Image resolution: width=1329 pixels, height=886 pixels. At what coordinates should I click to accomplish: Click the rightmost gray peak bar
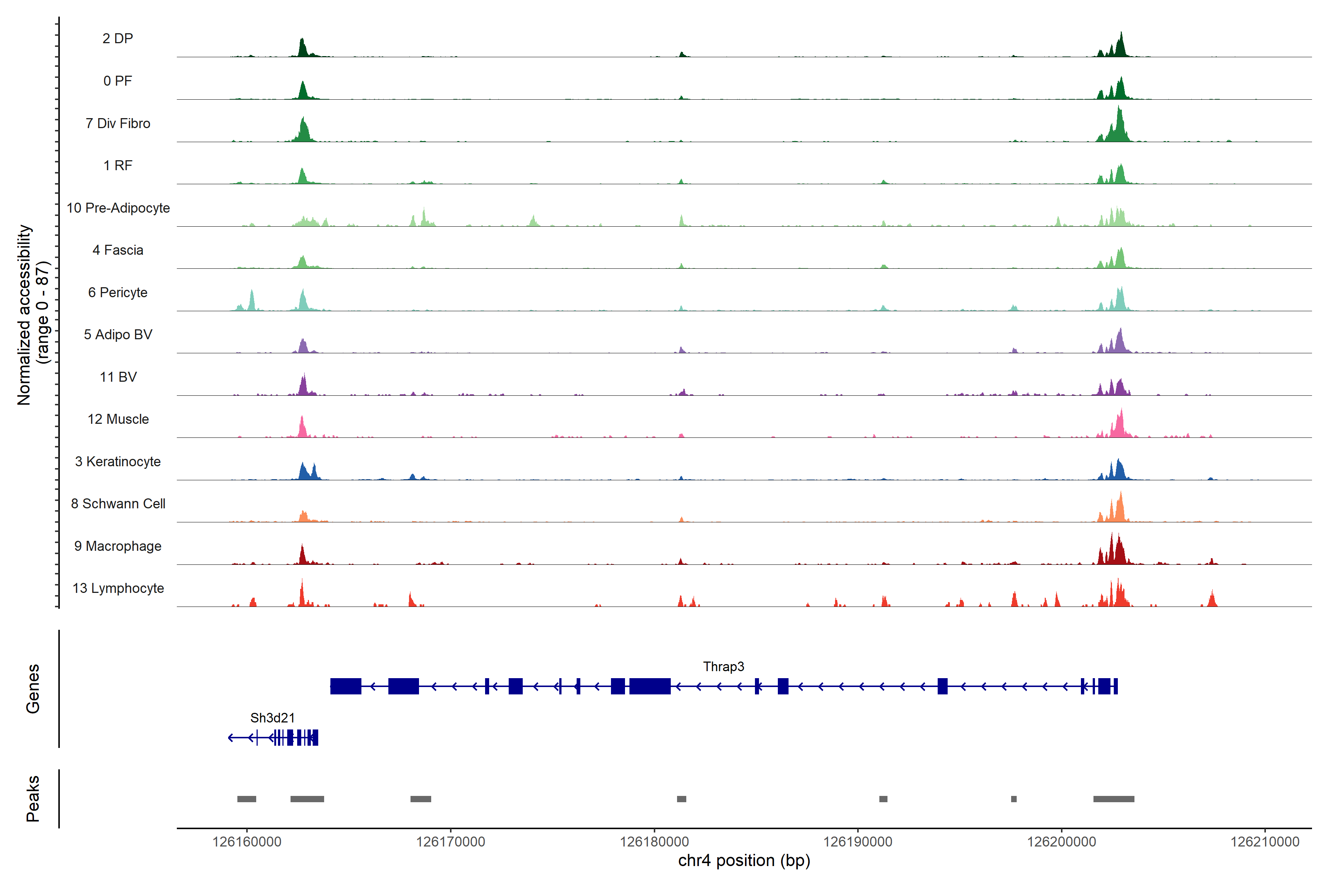point(1113,799)
